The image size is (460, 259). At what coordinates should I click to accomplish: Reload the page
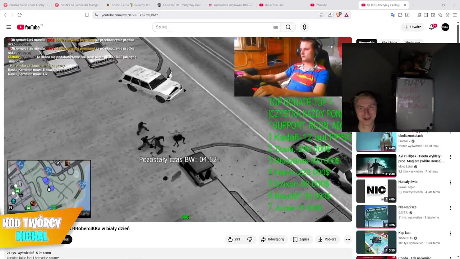pyautogui.click(x=19, y=15)
